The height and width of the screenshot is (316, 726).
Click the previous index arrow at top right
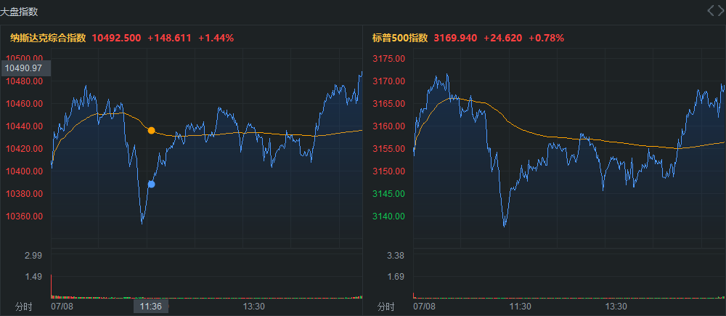coord(711,11)
